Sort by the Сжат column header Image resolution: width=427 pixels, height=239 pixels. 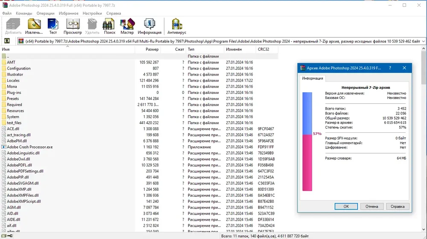point(173,49)
